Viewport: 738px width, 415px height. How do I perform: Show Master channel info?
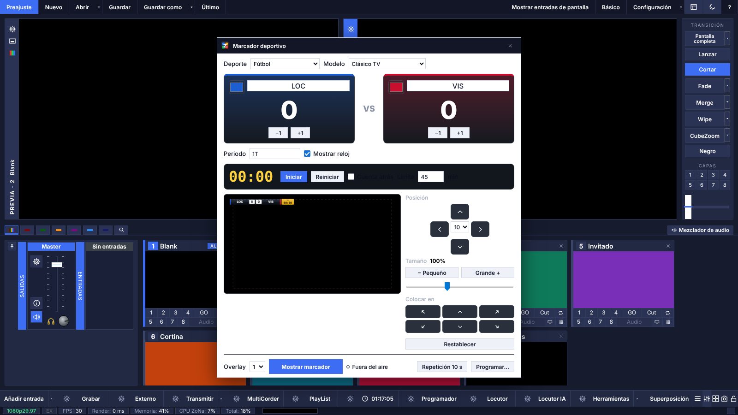pos(36,303)
